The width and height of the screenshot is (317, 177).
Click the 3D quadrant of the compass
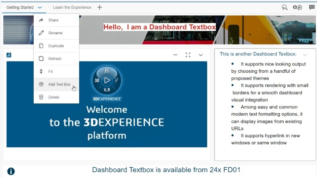click(x=97, y=81)
